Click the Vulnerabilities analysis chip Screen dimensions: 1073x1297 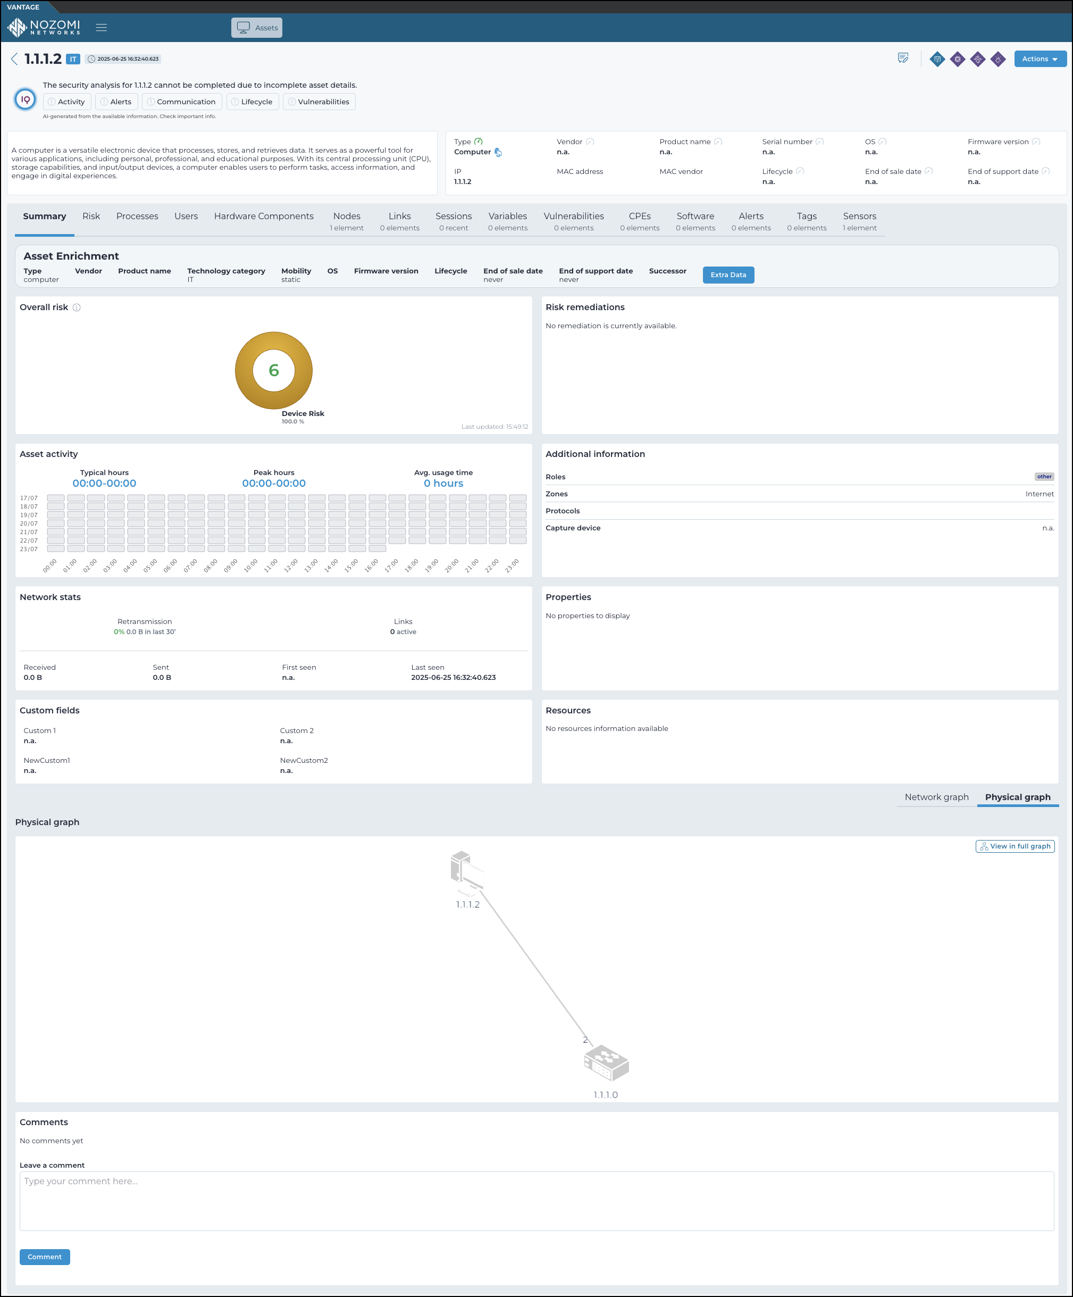[x=319, y=102]
